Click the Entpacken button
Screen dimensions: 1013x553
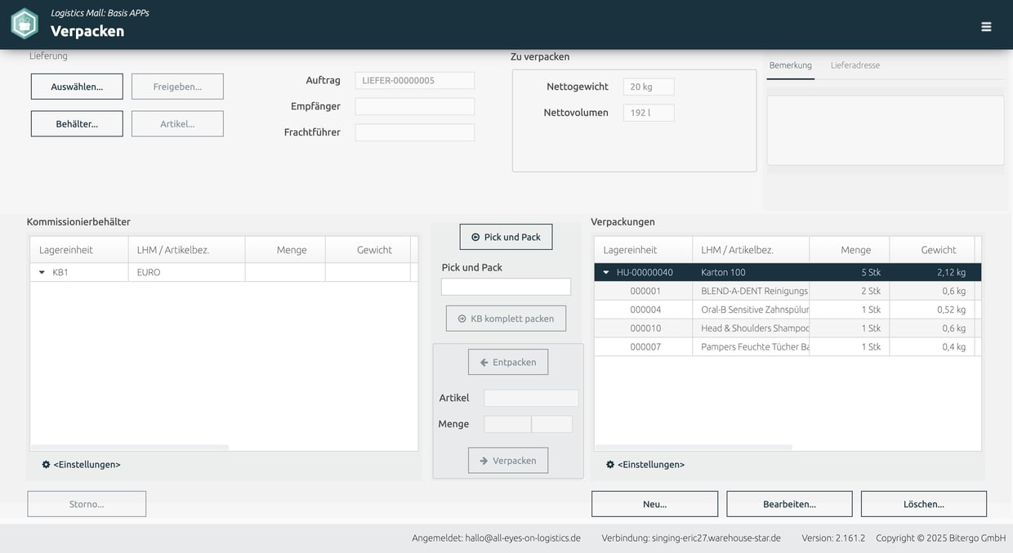(x=508, y=362)
